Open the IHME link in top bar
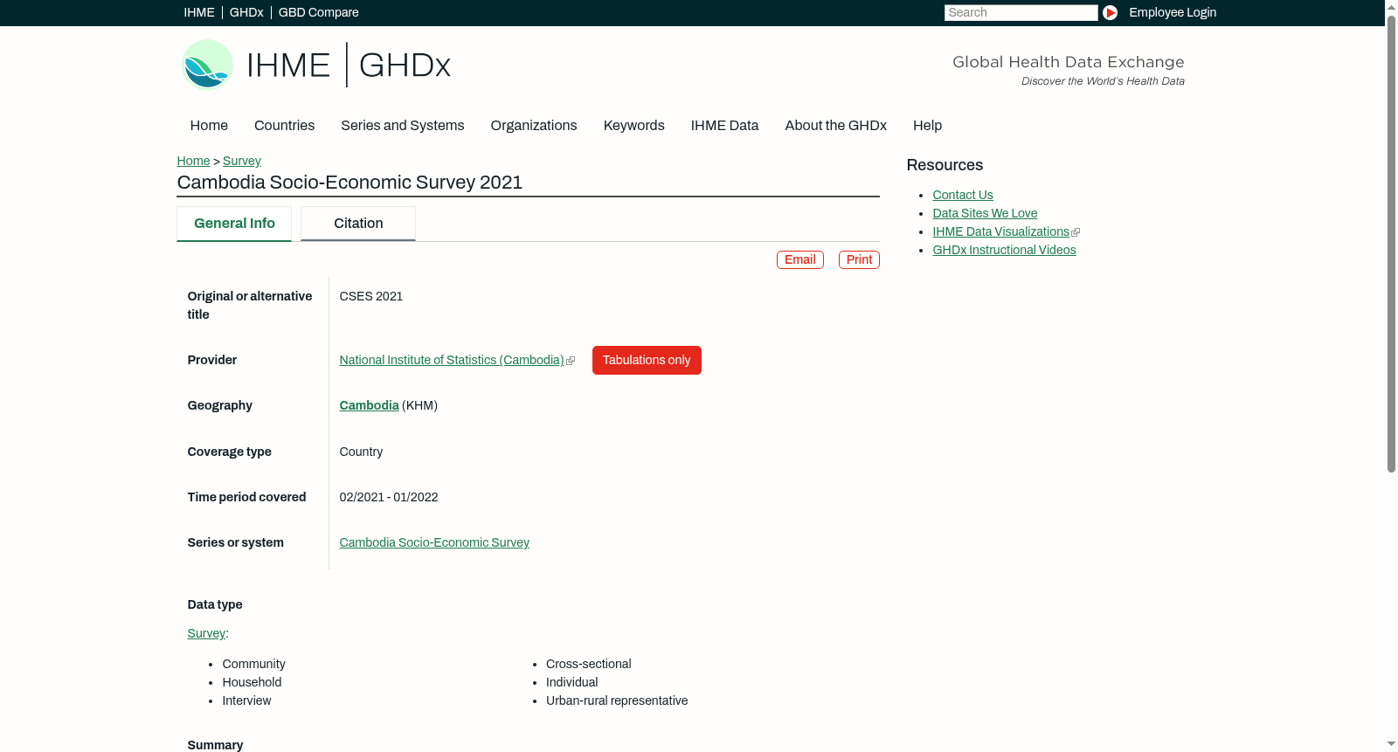Image resolution: width=1398 pixels, height=752 pixels. pyautogui.click(x=199, y=12)
